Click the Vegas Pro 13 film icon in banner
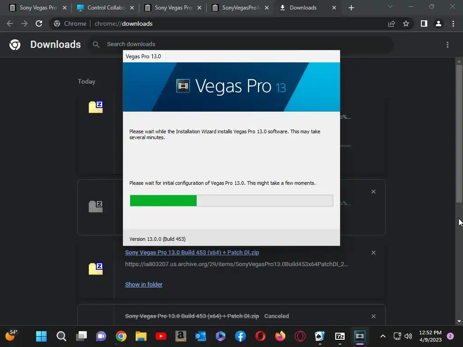The width and height of the screenshot is (463, 347). coord(183,86)
